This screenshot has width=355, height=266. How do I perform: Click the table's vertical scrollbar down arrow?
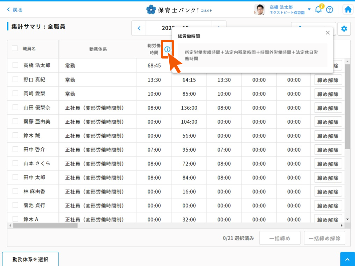(347, 219)
